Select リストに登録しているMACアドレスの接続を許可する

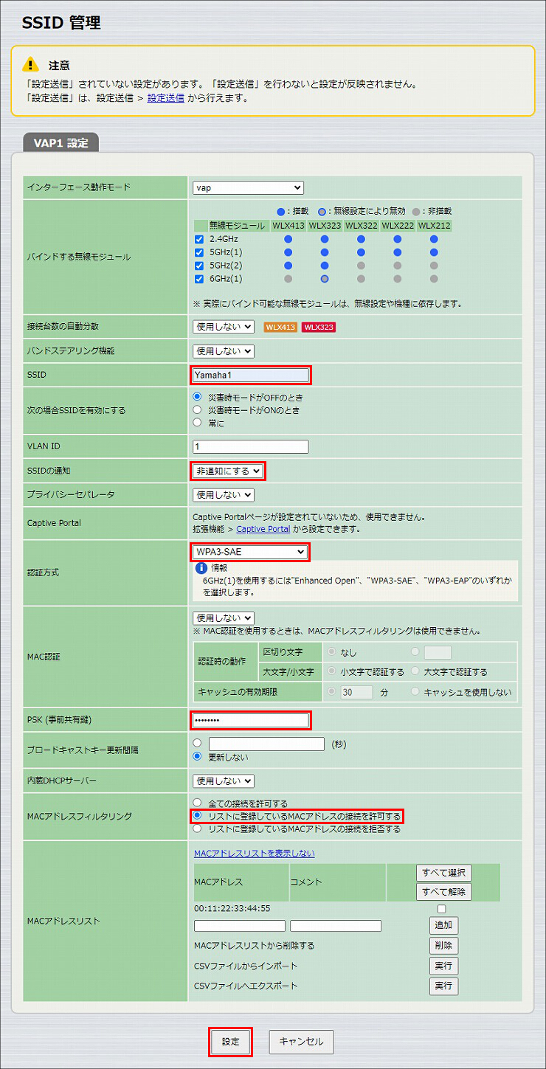click(x=197, y=816)
